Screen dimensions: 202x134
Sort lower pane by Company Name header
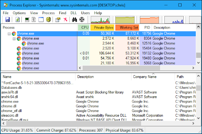click(153, 77)
